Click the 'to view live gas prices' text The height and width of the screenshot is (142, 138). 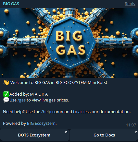48,100
